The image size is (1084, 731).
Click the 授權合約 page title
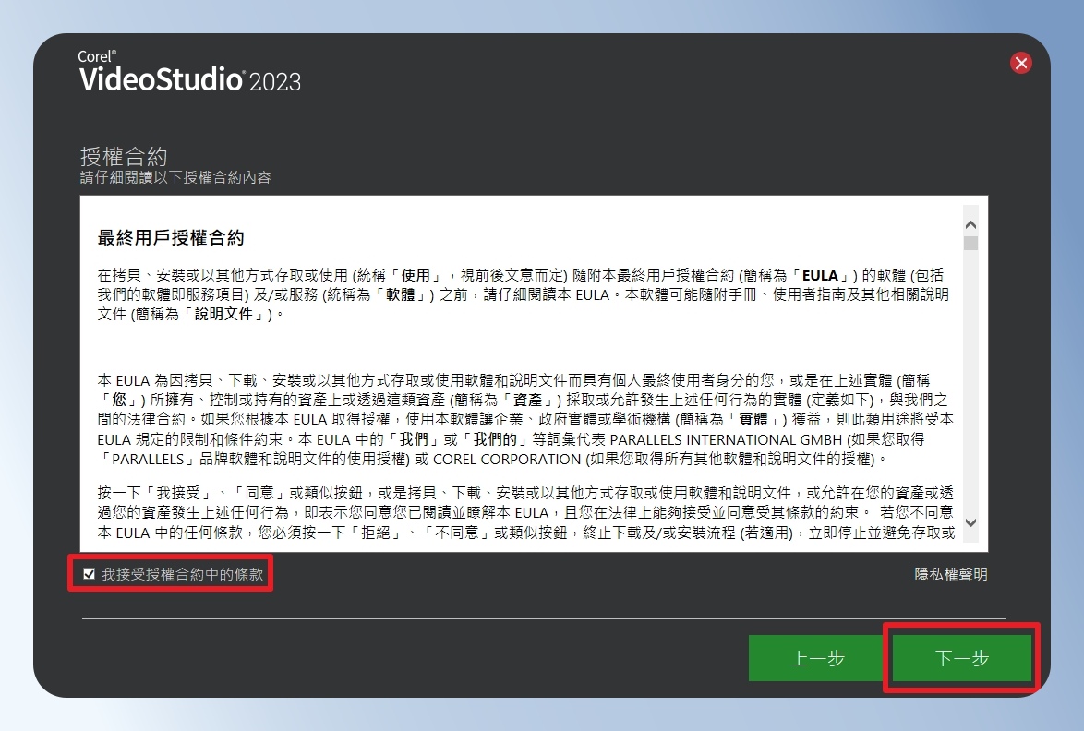(123, 156)
